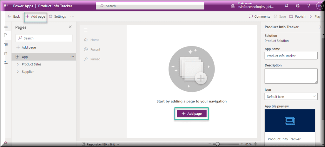Open the PS account avatar

click(319, 6)
